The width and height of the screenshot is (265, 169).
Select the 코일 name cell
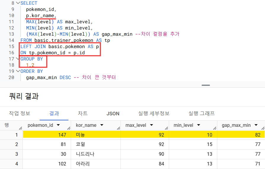coord(96,144)
